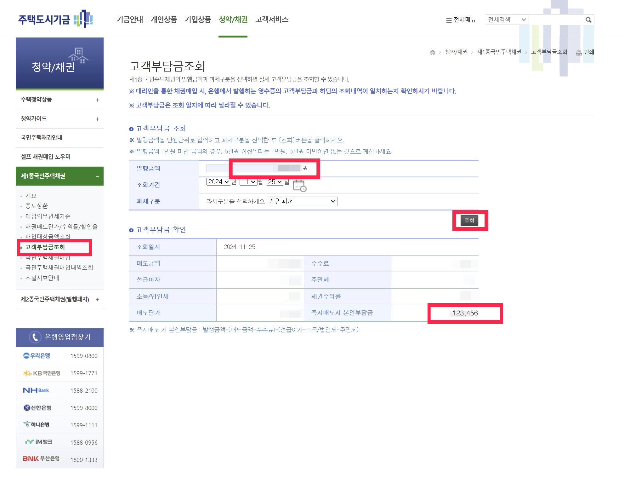Expand the 주택청약상품 sidebar section
The width and height of the screenshot is (624, 495).
tap(97, 100)
